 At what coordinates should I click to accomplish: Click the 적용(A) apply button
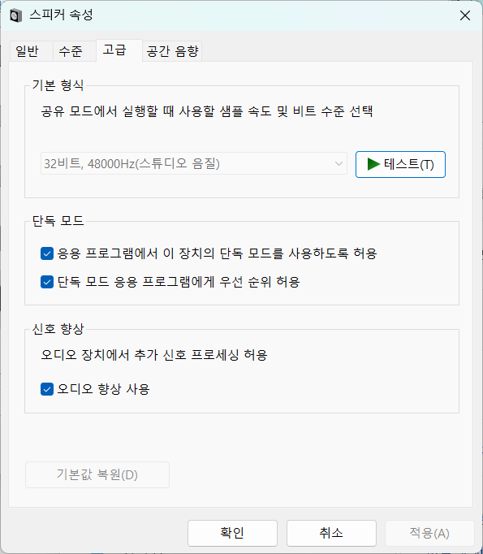coord(429,533)
